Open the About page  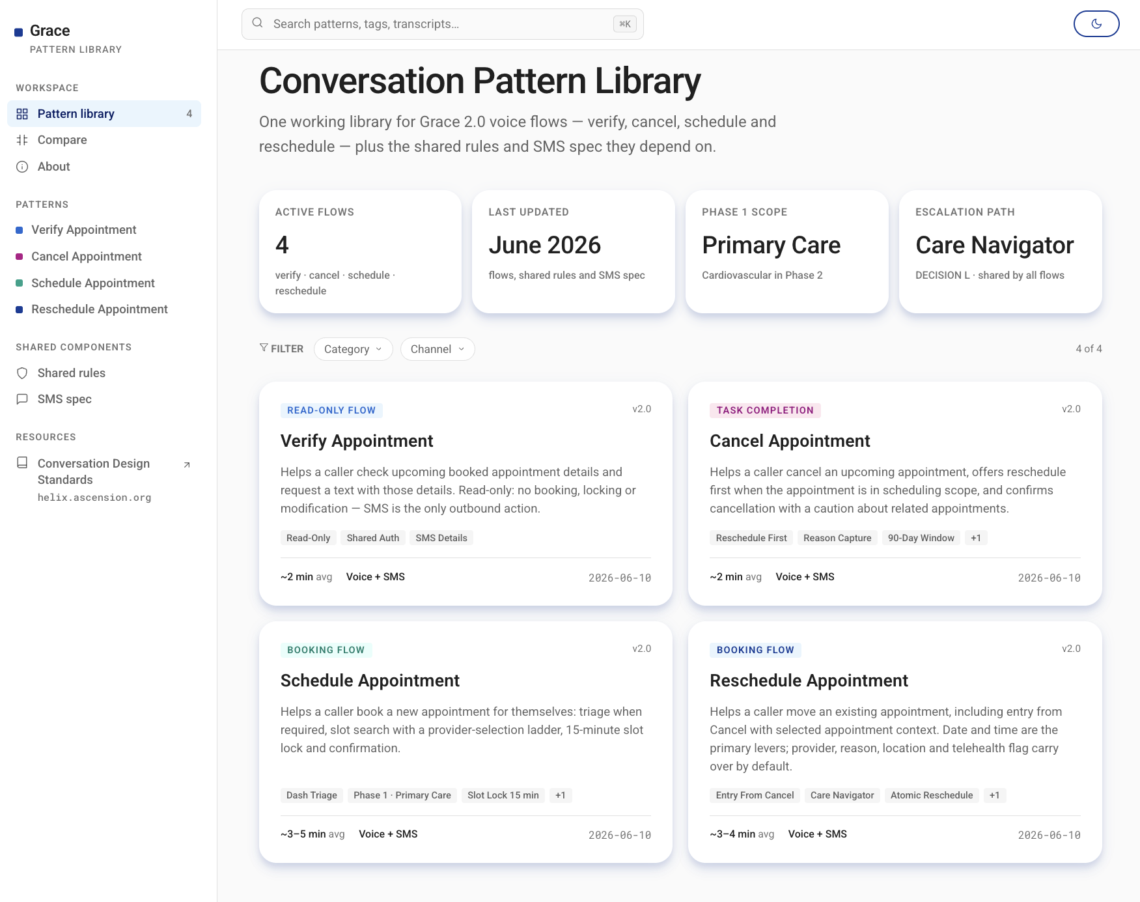(x=104, y=167)
